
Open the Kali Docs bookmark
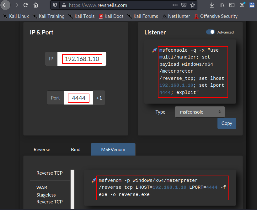[111, 16]
